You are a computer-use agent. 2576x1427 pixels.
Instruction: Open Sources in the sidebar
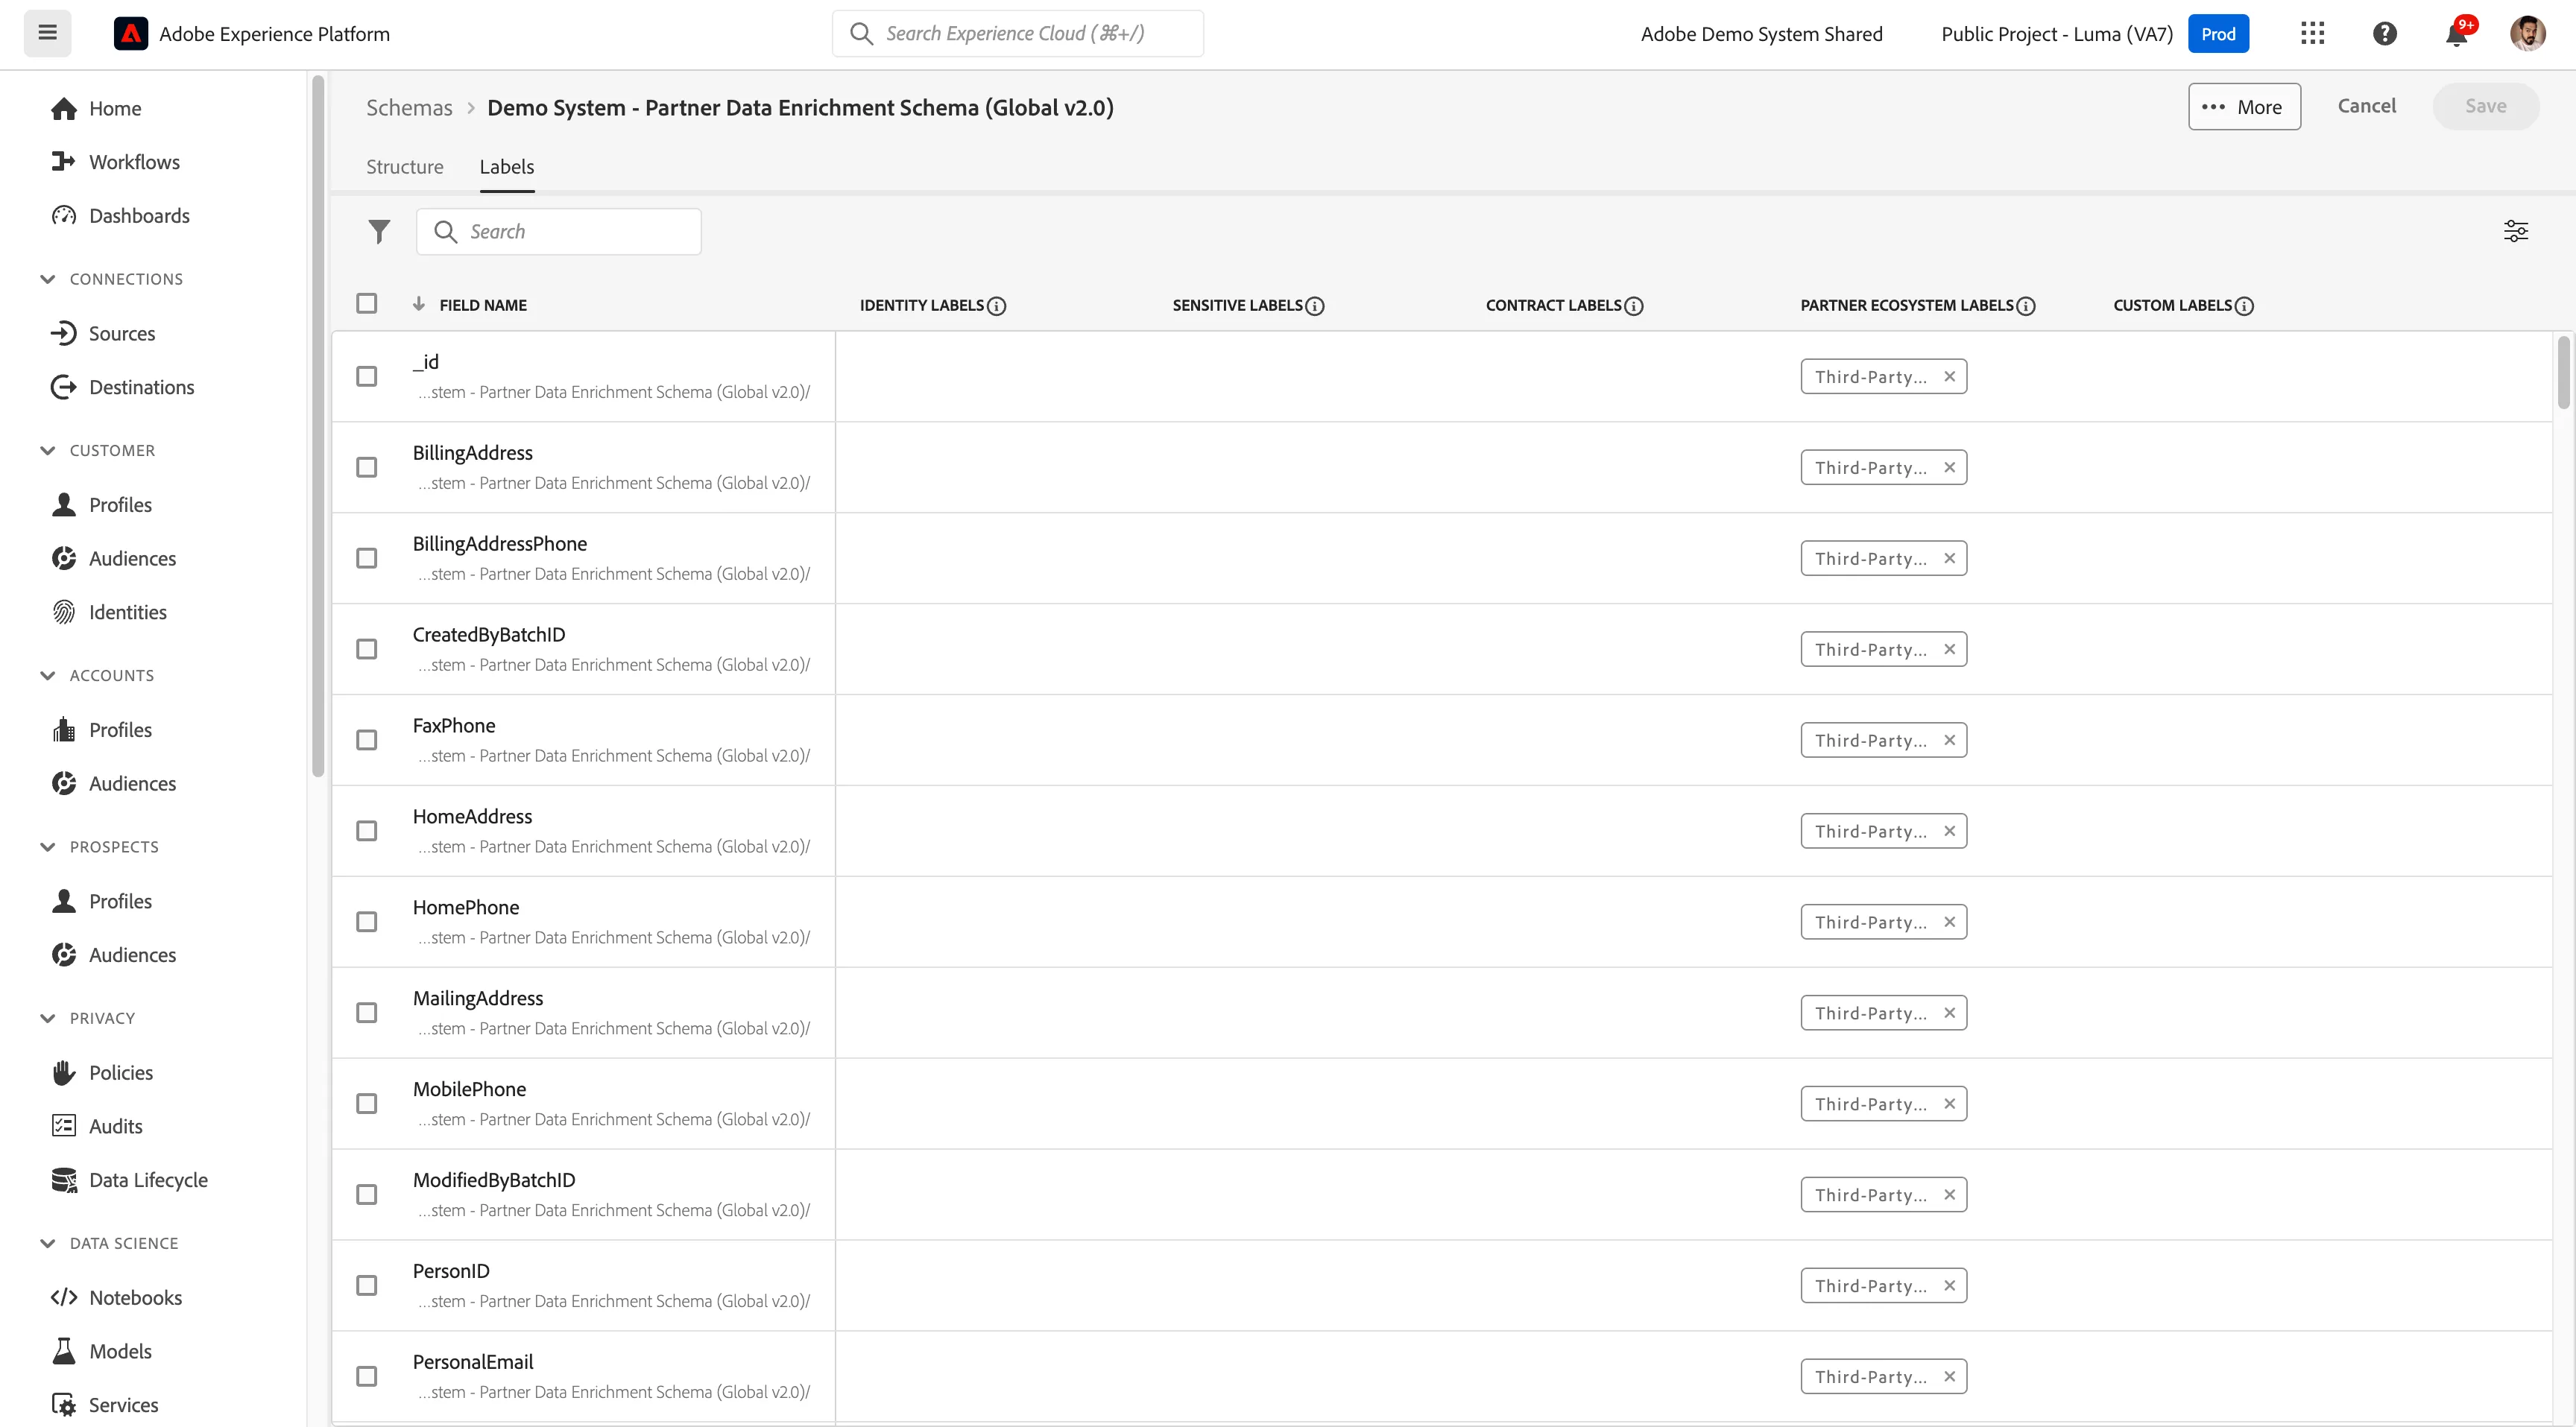121,334
